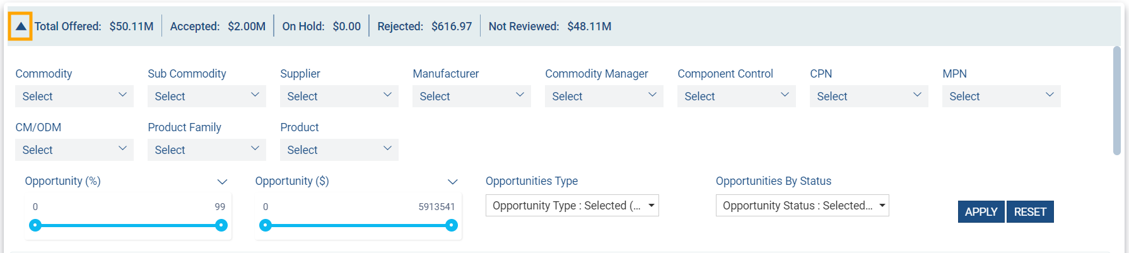
Task: Click the Opportunity (%) slider maximum handle
Action: pyautogui.click(x=221, y=225)
